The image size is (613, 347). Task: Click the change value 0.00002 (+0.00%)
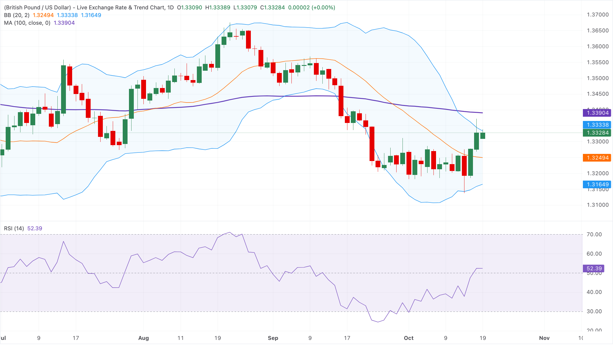[312, 7]
